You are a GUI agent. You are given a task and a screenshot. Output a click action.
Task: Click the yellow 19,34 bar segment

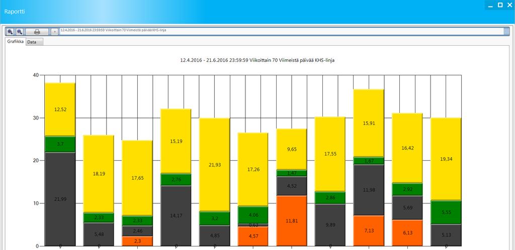pyautogui.click(x=446, y=159)
